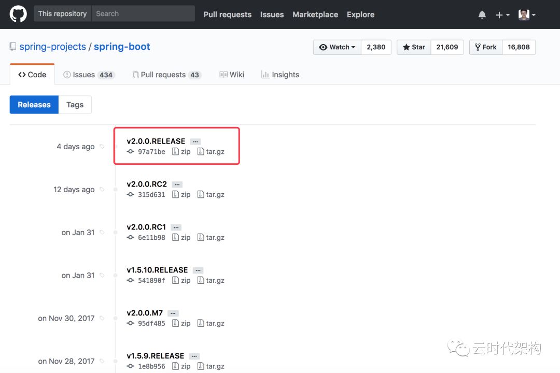Click the 'on Nov 28, 2017' date

(x=66, y=361)
